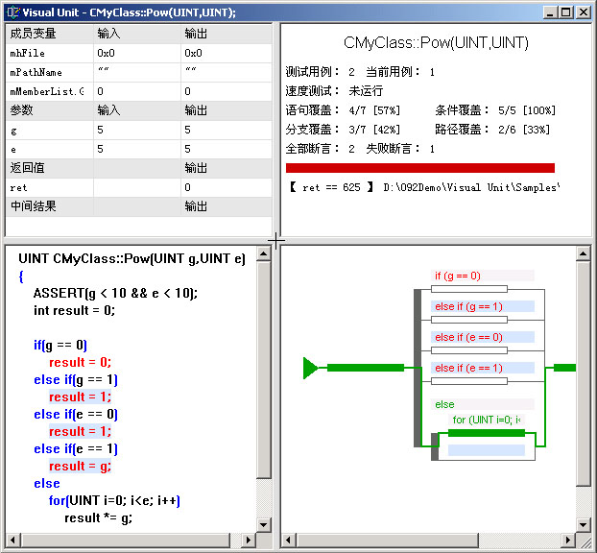This screenshot has height=553, width=597.
Task: Click the code line 'ASSERT(g < 10 && e < 10);'
Action: coord(115,293)
